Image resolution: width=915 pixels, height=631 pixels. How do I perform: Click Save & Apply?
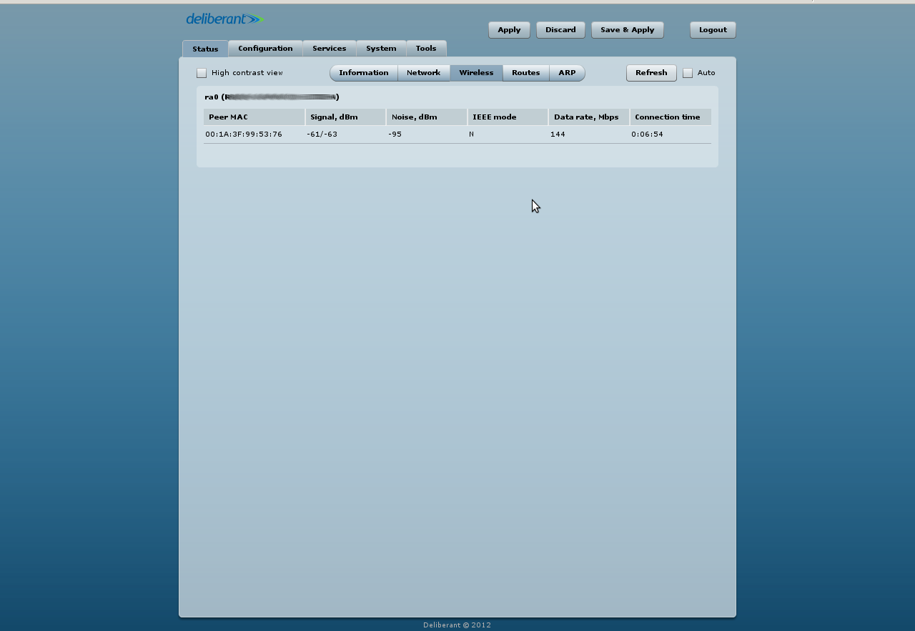pyautogui.click(x=627, y=30)
